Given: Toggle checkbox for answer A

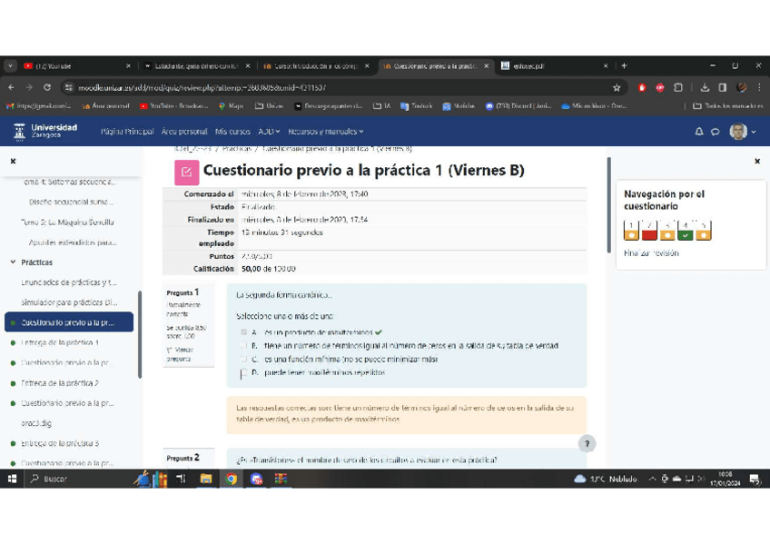Looking at the screenshot, I should [x=243, y=332].
